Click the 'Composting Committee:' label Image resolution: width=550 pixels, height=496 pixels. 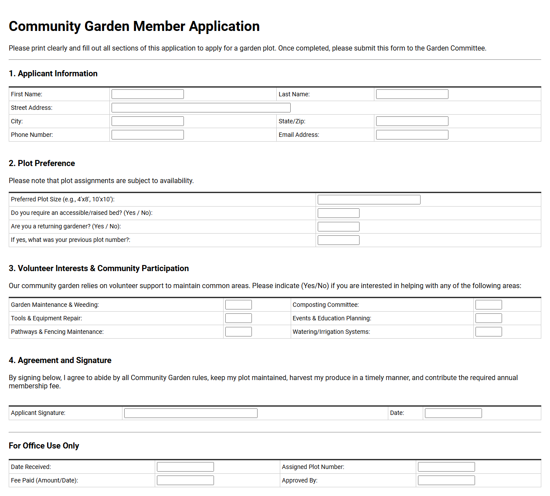tap(326, 305)
